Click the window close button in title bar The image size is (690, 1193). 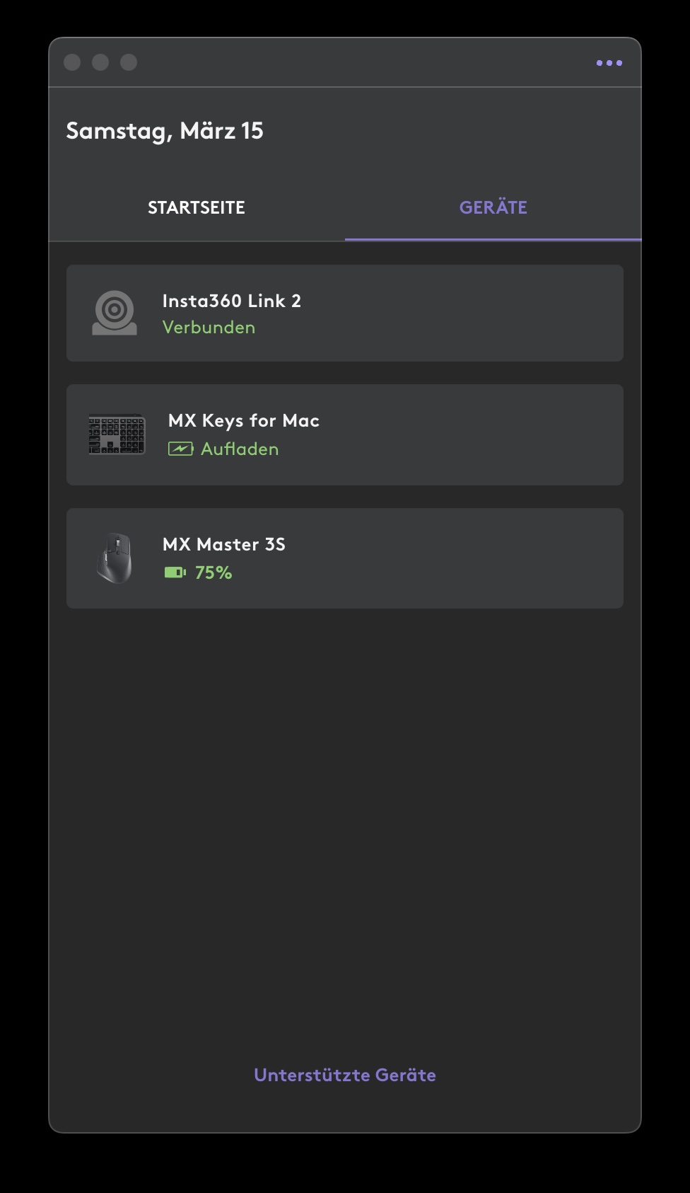[72, 62]
